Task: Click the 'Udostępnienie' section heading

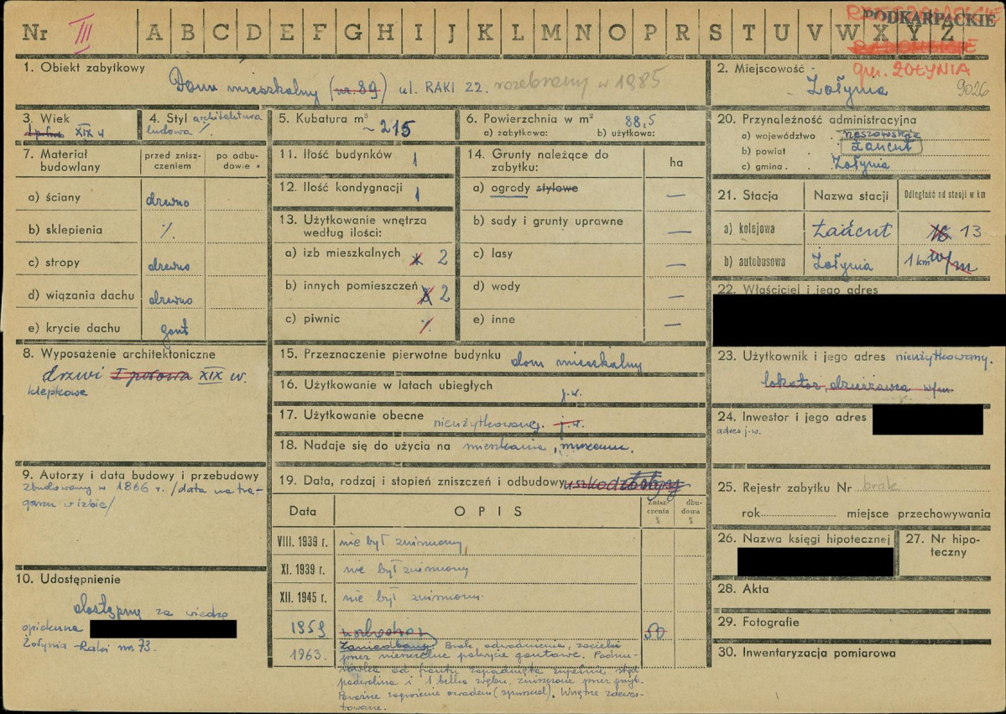Action: point(68,579)
